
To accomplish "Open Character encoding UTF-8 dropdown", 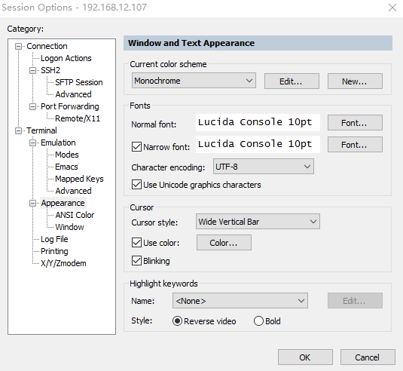I will coord(264,167).
